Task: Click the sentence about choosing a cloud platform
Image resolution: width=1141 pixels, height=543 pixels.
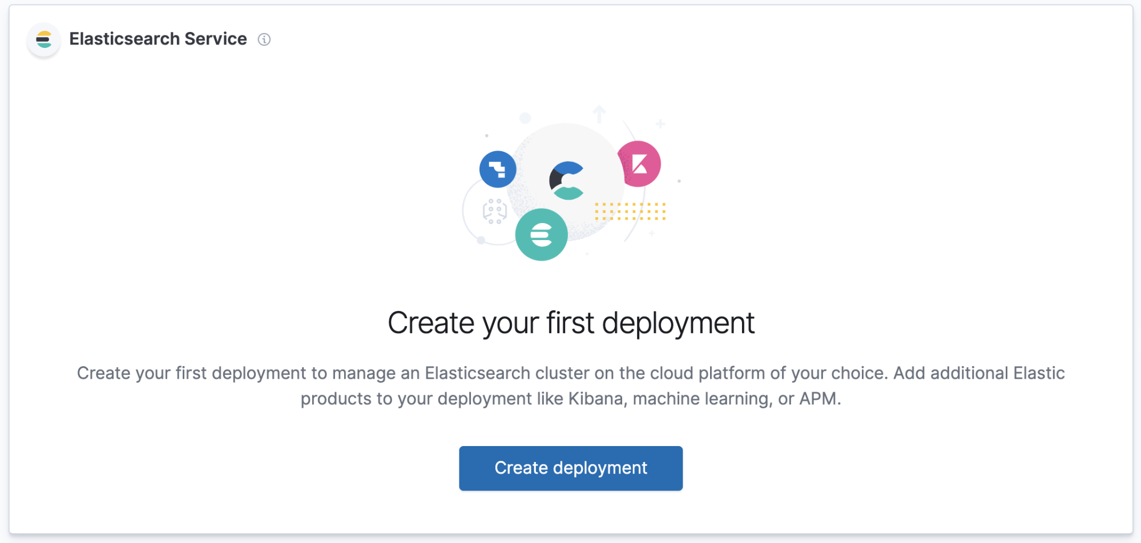Action: tap(570, 373)
